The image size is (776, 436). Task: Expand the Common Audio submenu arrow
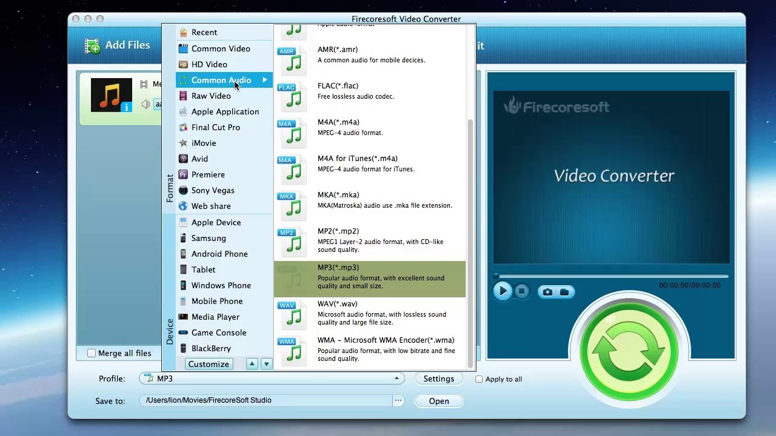(265, 80)
